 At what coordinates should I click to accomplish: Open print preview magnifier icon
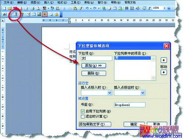pos(38,8)
